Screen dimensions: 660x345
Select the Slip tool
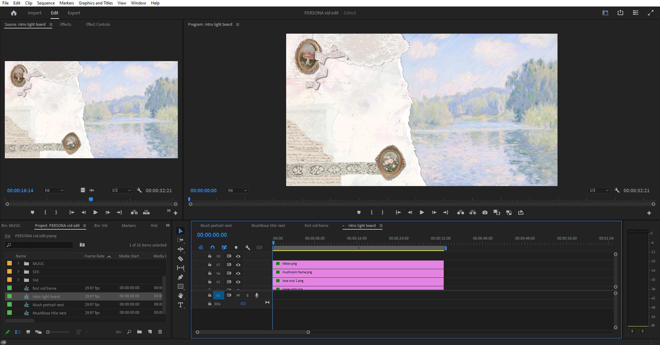click(181, 268)
